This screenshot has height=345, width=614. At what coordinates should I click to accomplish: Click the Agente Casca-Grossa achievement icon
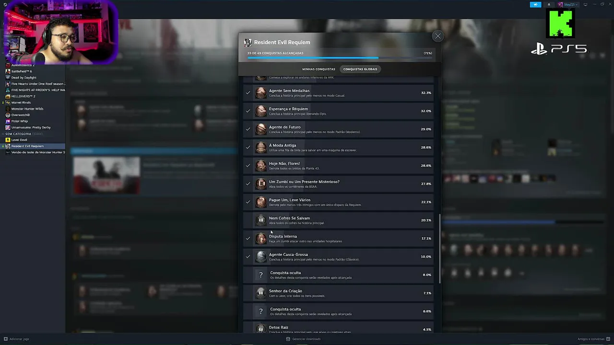(261, 256)
